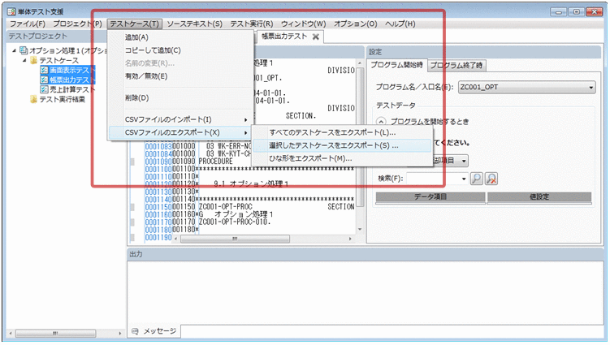
Task: Click line number 0001083 in source
Action: [158, 146]
